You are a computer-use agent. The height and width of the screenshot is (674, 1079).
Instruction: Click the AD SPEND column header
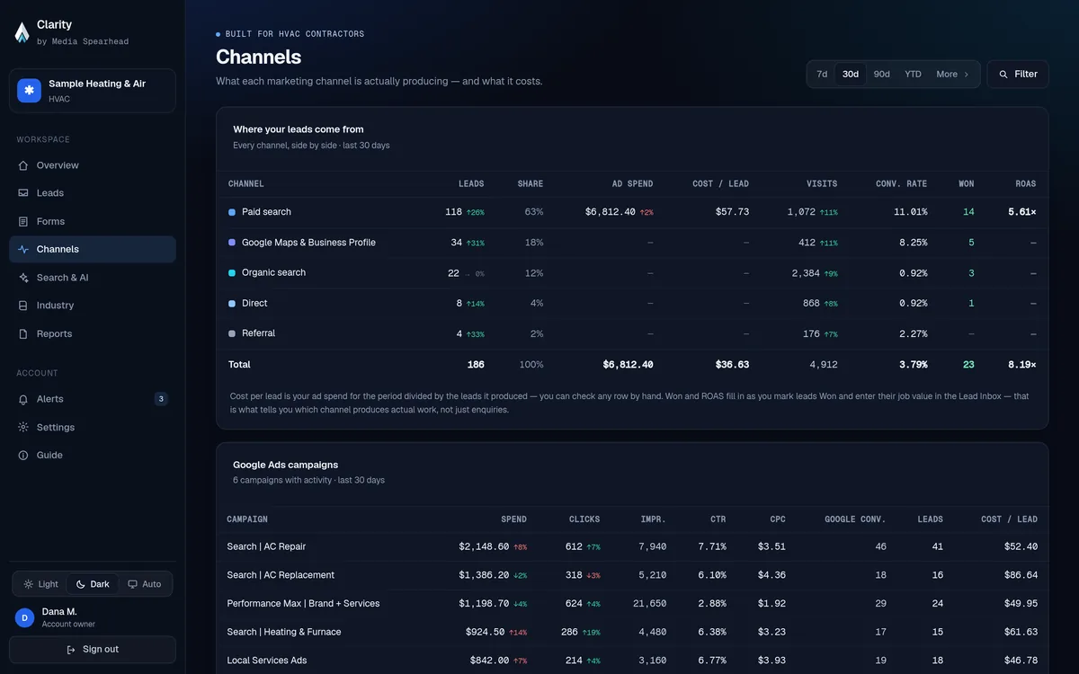pyautogui.click(x=633, y=184)
